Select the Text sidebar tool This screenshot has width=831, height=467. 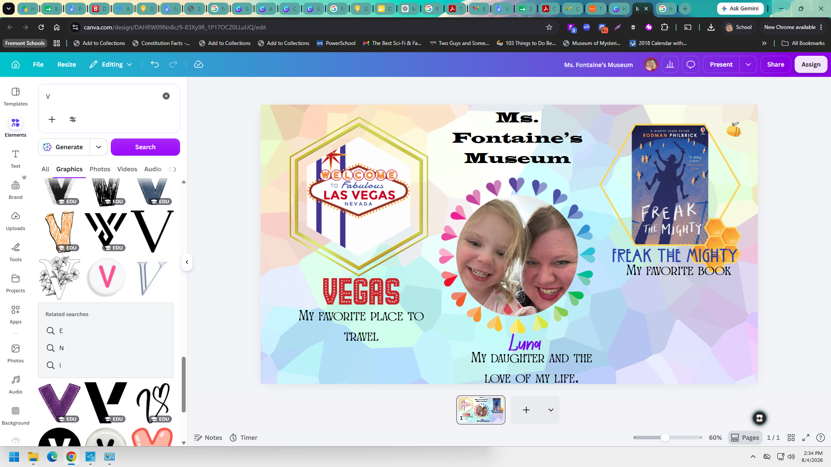[x=16, y=159]
